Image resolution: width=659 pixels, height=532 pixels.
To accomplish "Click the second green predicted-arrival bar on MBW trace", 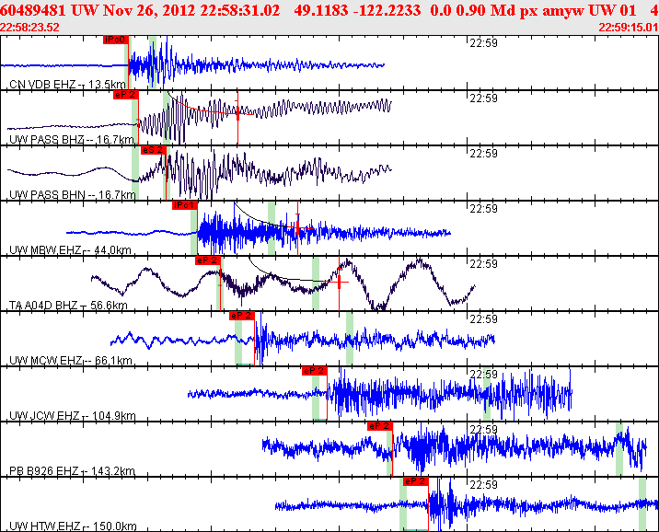I will click(272, 228).
